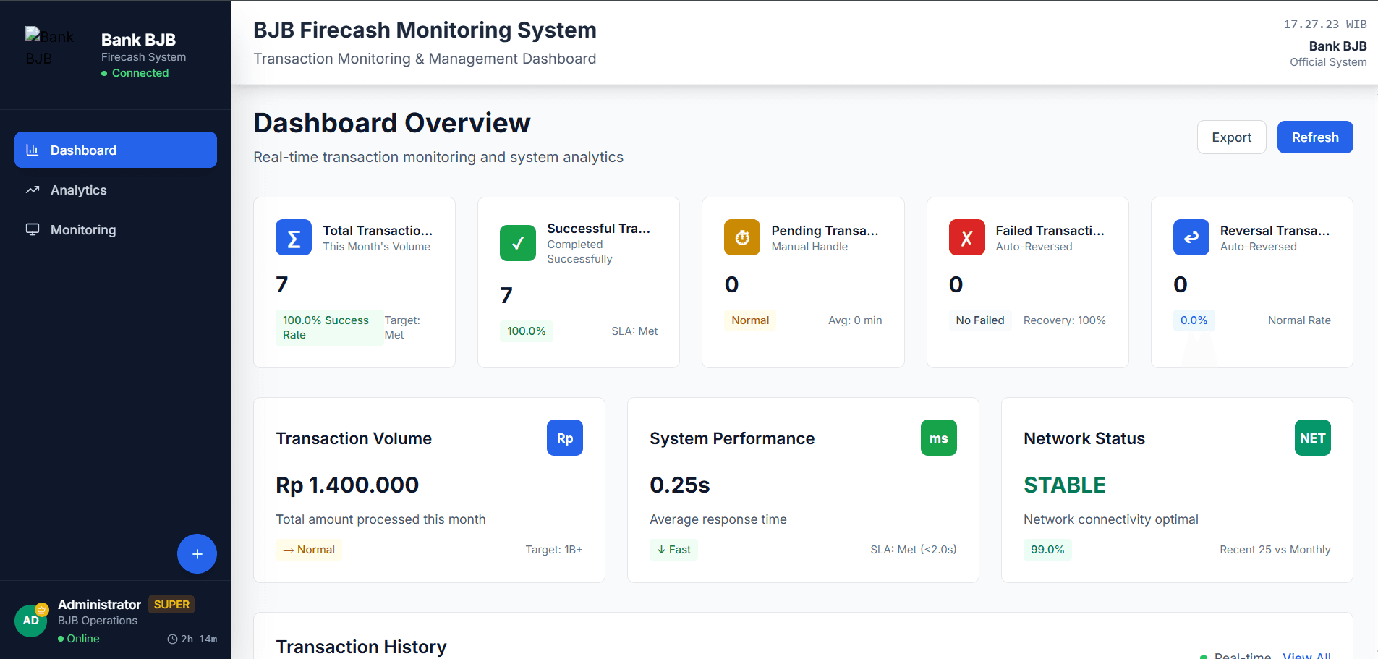Open the AD Administrator avatar
Viewport: 1378px width, 659px height.
pos(30,620)
